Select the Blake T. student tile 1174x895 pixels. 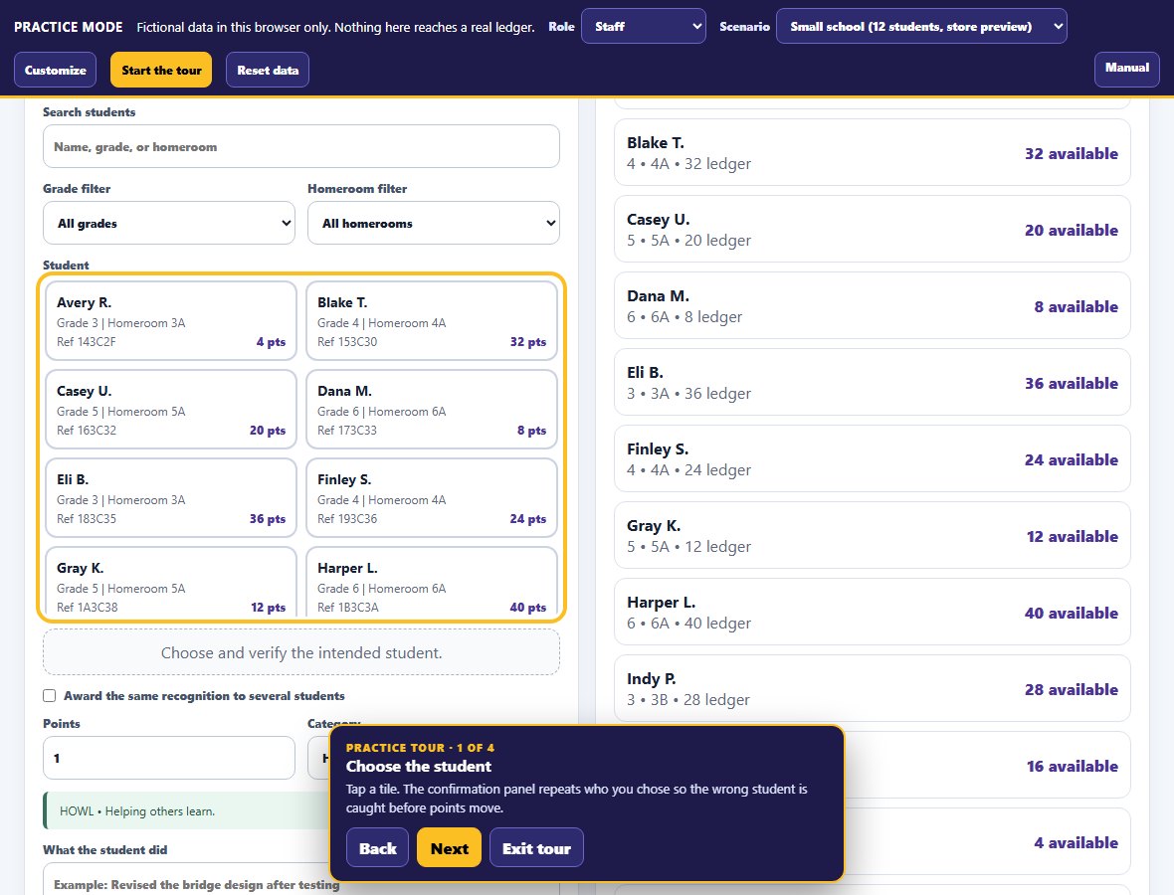click(432, 321)
